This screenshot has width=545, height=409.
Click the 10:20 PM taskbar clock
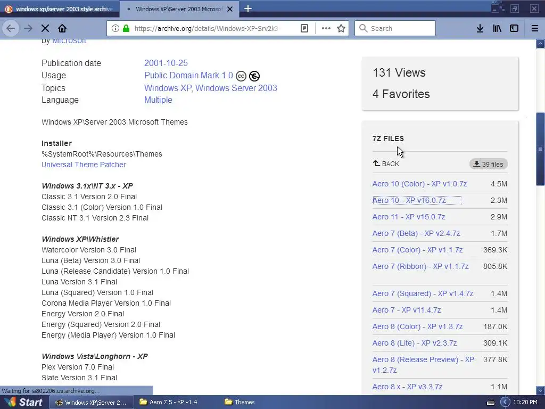pos(525,403)
